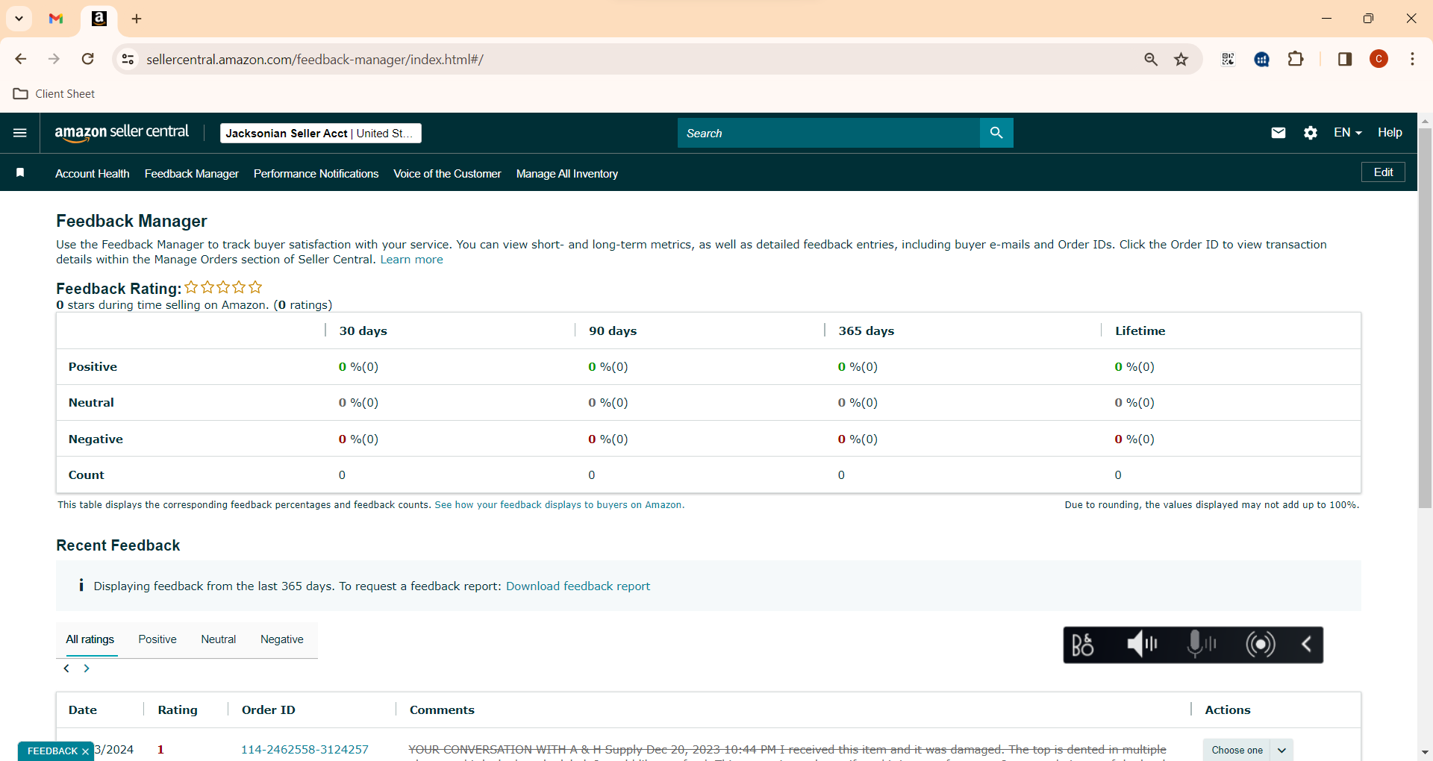1433x761 pixels.
Task: Click the search magnifier button
Action: tap(996, 133)
